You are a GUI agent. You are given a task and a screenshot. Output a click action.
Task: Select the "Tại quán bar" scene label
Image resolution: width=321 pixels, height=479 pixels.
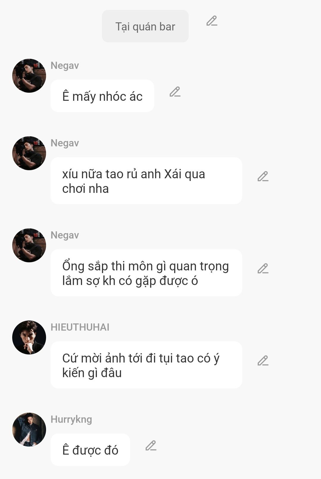pyautogui.click(x=145, y=26)
